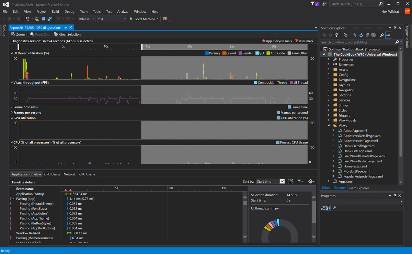The image size is (412, 254).
Task: Switch to the Network tab
Action: tap(70, 174)
